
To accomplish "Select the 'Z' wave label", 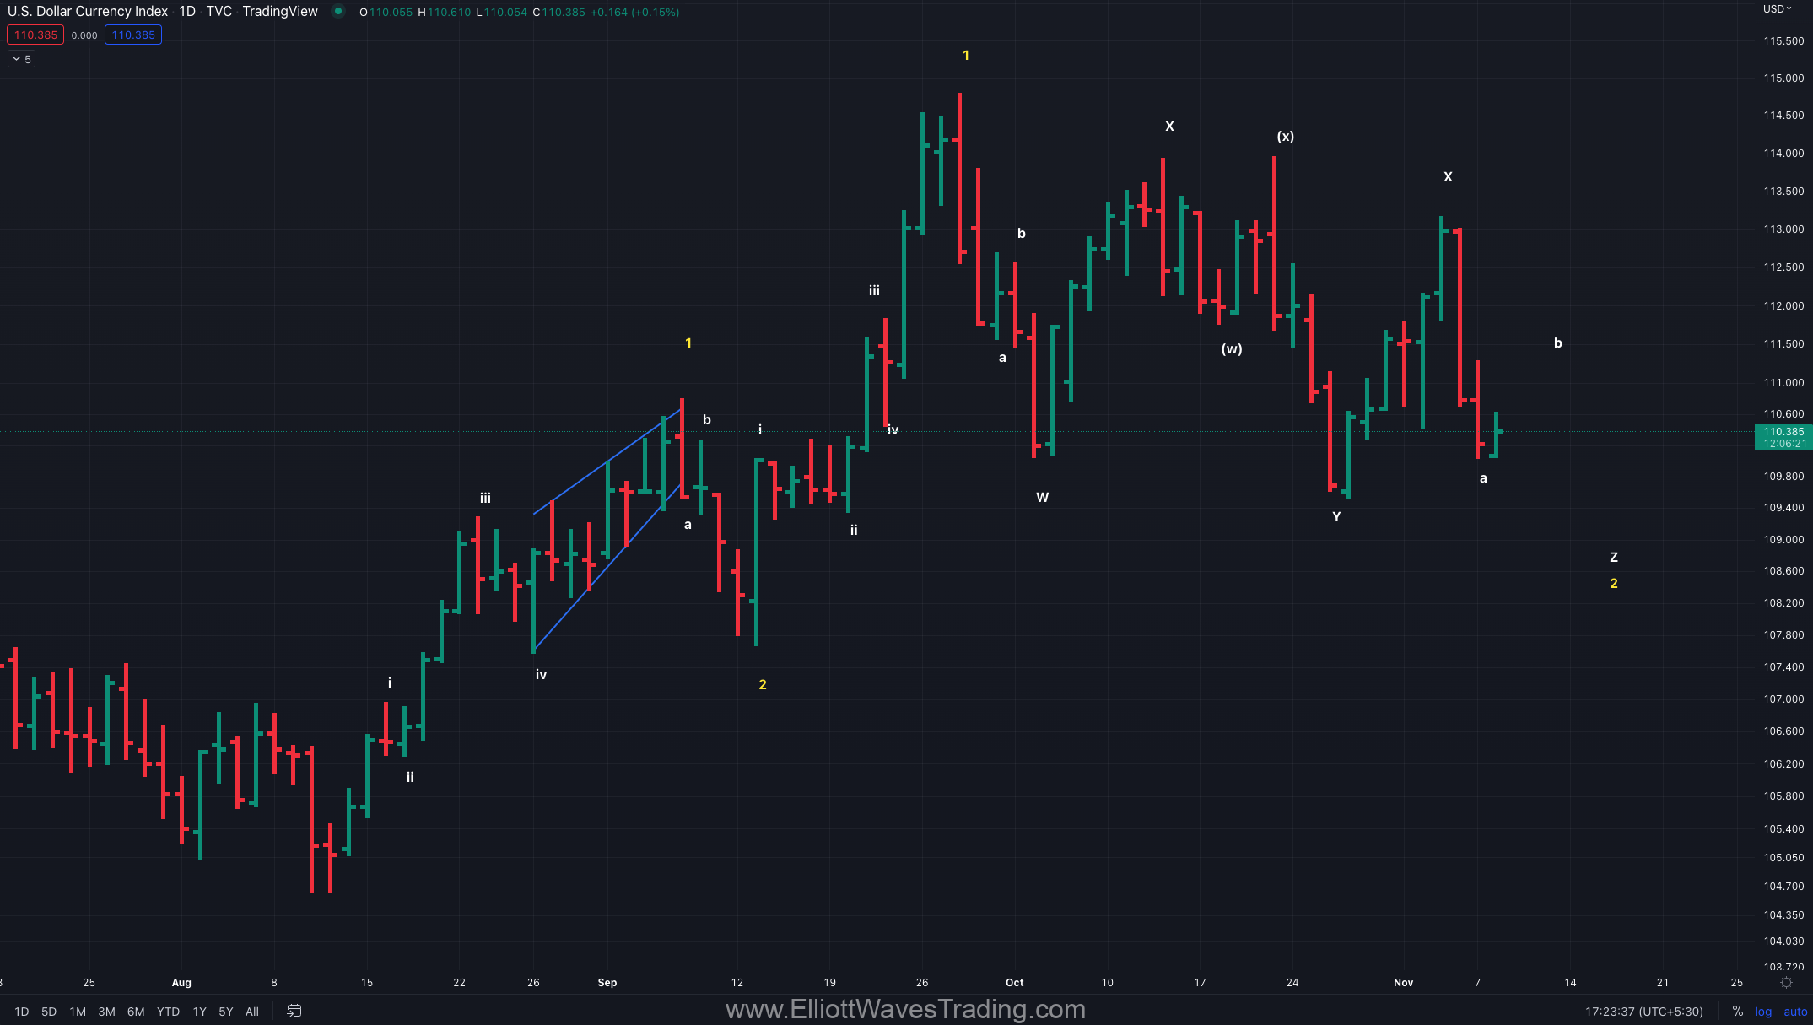I will pyautogui.click(x=1614, y=558).
